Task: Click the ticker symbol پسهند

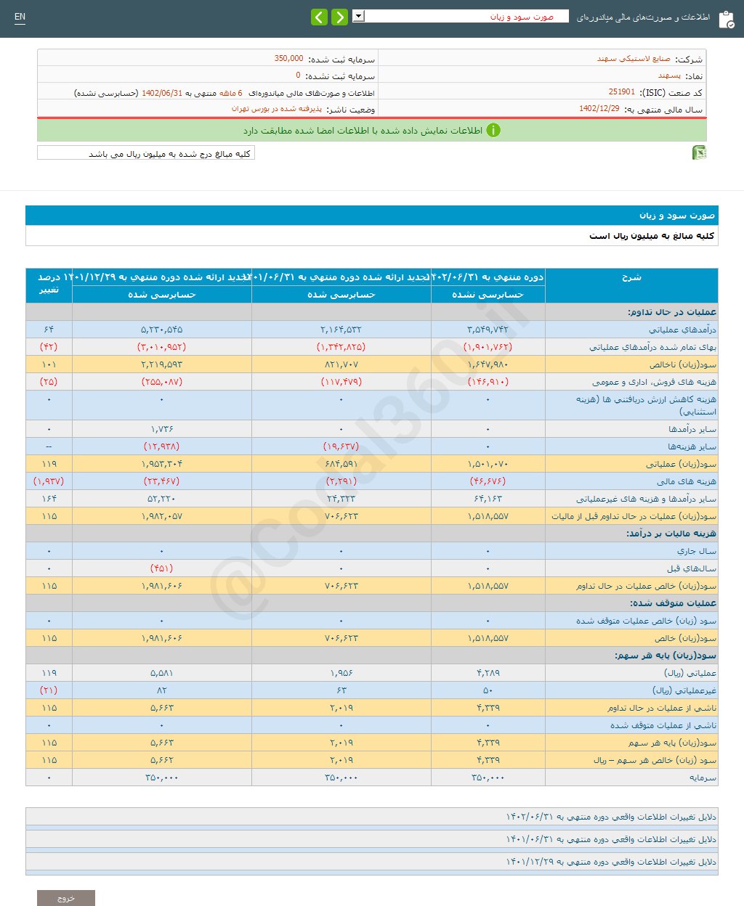Action: click(x=668, y=75)
